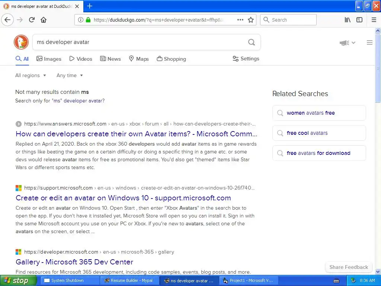Screen dimensions: 381x286
Task: Open page actions three-dot menu
Action: coord(240,20)
